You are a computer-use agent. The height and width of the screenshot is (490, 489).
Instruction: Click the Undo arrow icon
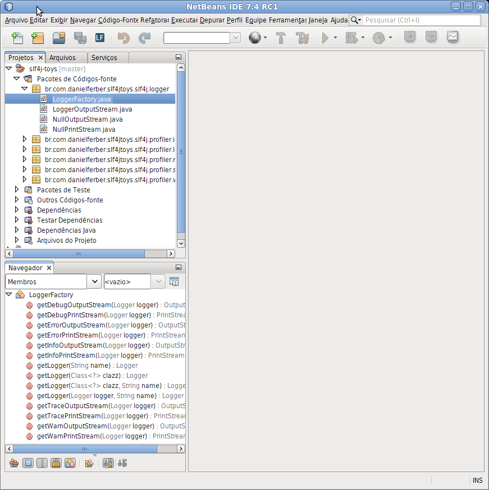pyautogui.click(x=124, y=38)
